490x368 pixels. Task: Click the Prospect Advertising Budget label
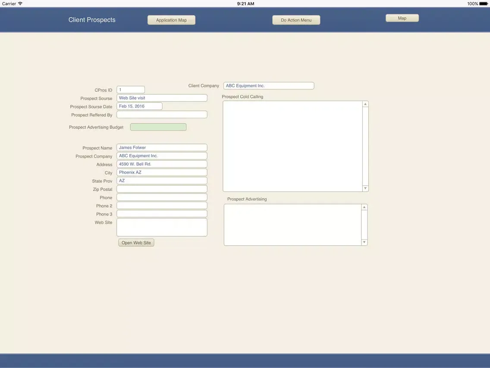pyautogui.click(x=96, y=127)
